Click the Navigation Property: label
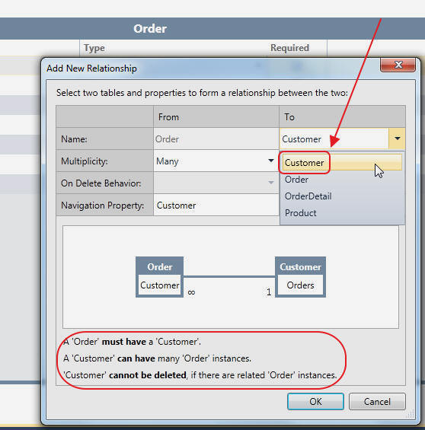 (x=102, y=205)
